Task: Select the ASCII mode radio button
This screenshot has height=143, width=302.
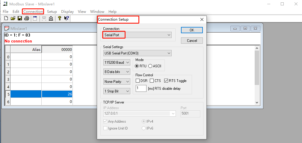Action: (150, 66)
